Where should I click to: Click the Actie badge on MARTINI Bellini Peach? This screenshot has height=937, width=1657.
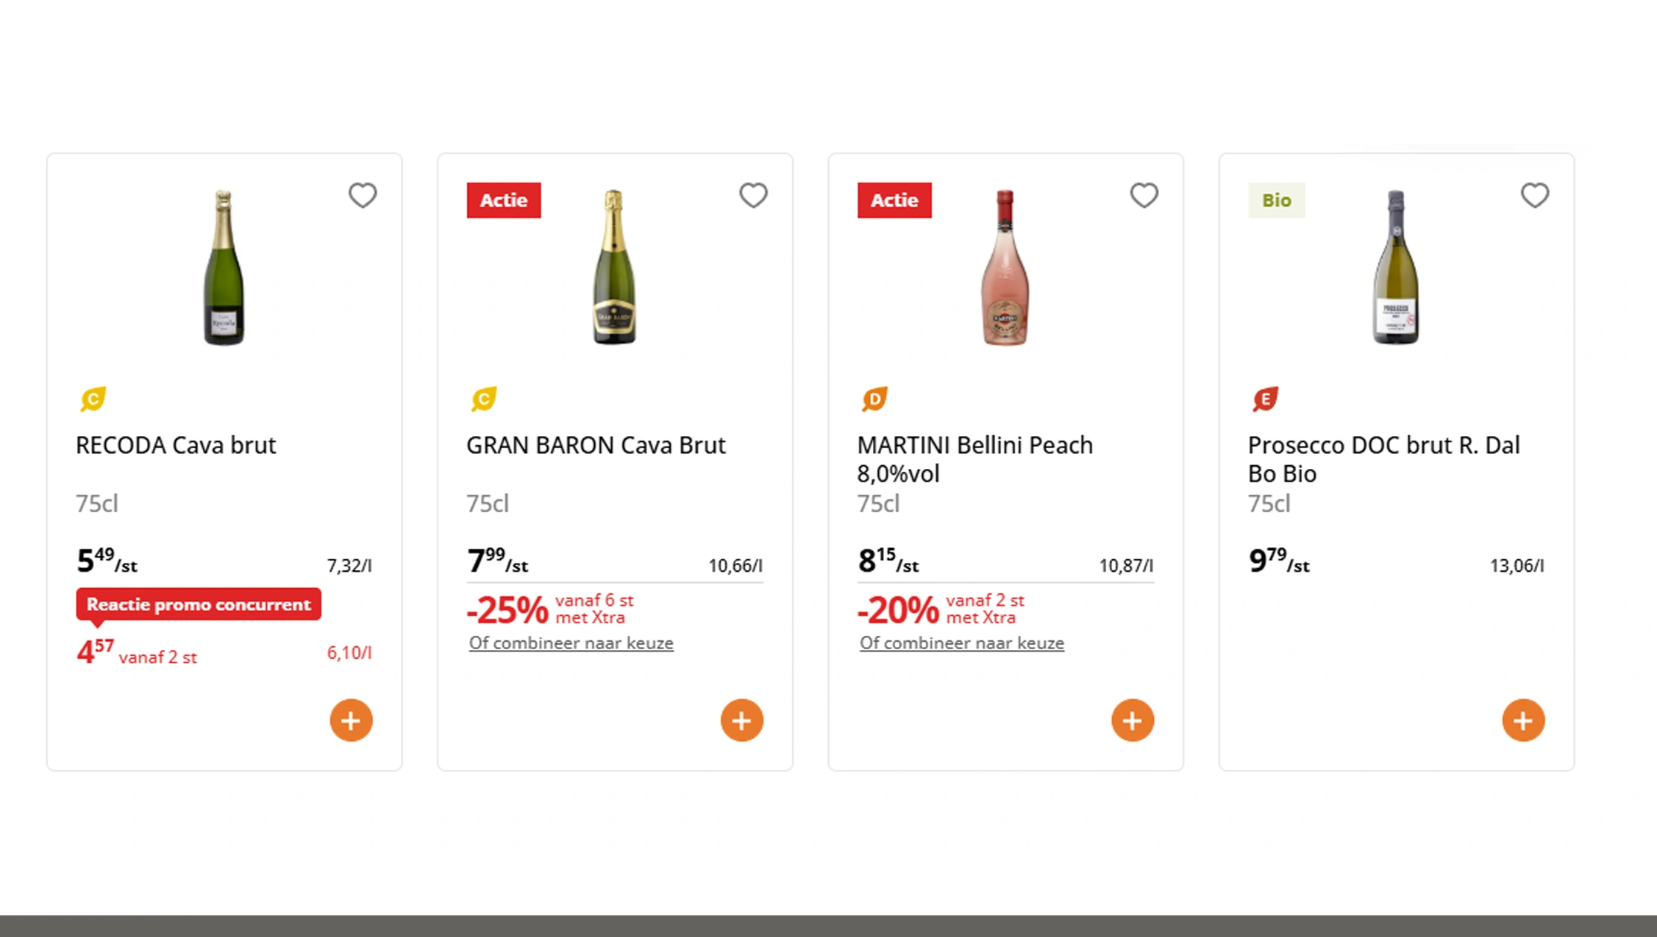click(894, 200)
